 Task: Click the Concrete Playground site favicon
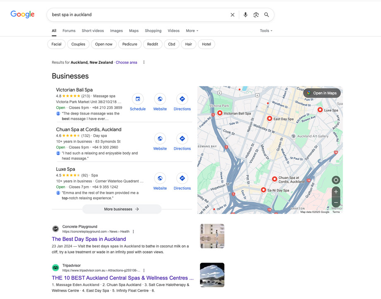pos(56,229)
